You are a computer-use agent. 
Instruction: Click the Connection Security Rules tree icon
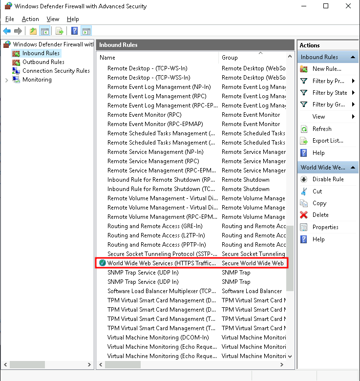click(16, 71)
